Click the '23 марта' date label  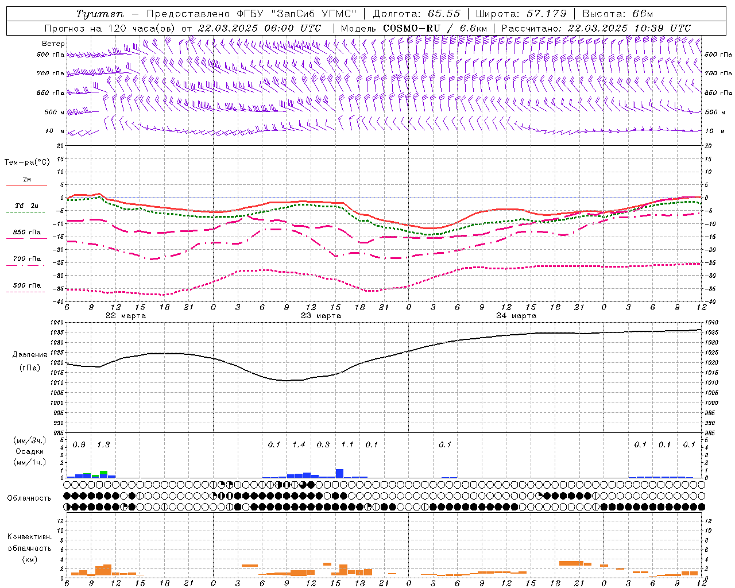[x=321, y=316]
